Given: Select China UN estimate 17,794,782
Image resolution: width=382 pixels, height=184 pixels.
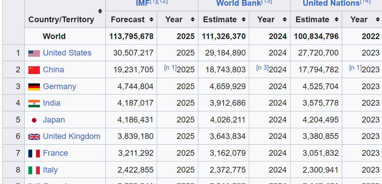Looking at the screenshot, I should (319, 69).
